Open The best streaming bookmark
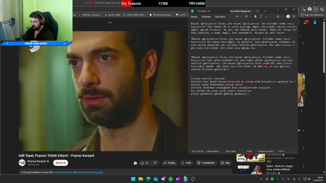Image resolution: width=326 pixels, height=183 pixels. (160, 15)
